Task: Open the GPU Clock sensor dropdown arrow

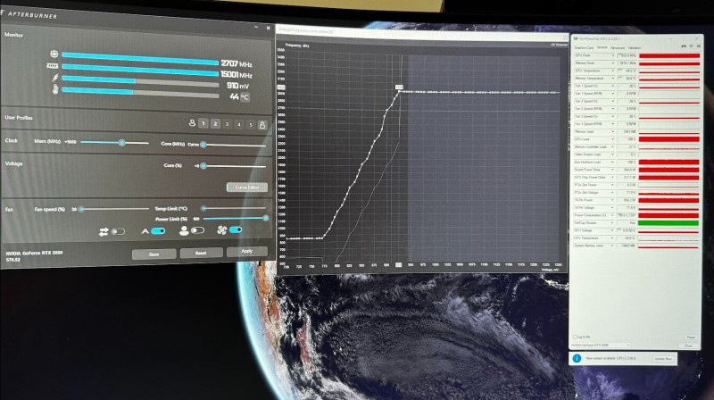Action: pyautogui.click(x=613, y=55)
